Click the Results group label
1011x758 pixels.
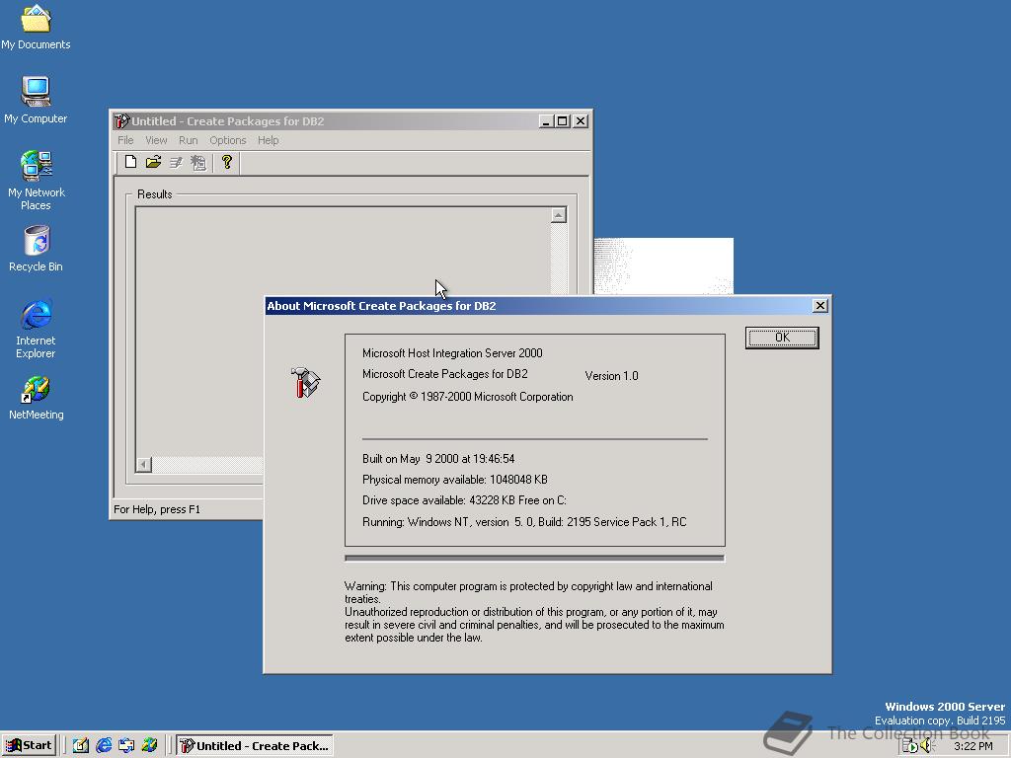pos(155,194)
